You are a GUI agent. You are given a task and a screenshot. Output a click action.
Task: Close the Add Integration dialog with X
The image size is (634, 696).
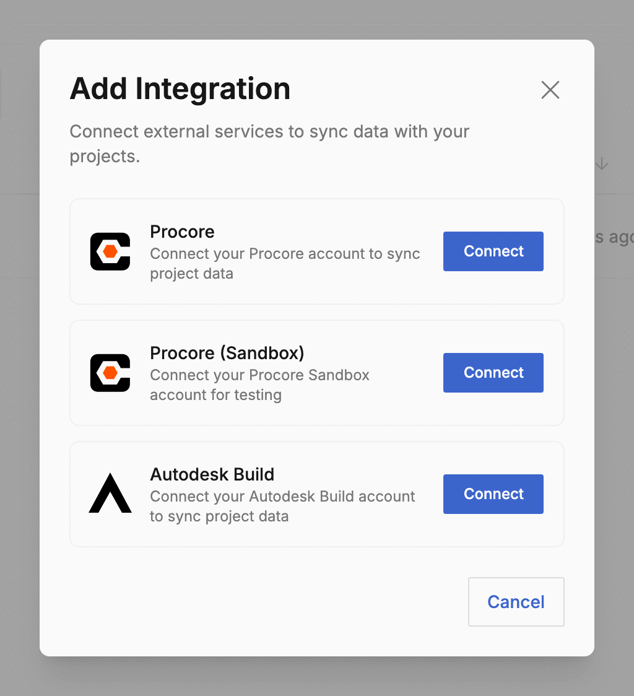550,90
